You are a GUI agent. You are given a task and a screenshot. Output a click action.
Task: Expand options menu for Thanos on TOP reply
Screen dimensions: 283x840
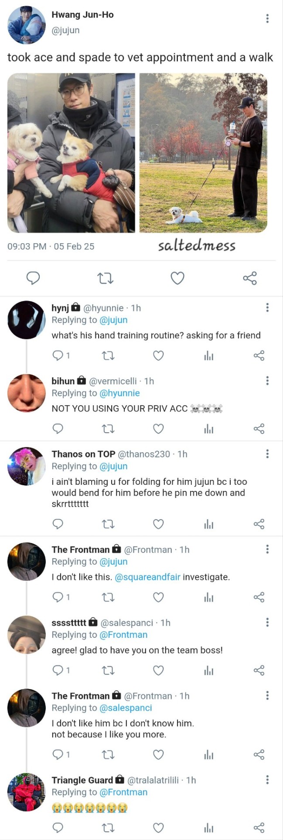click(267, 454)
